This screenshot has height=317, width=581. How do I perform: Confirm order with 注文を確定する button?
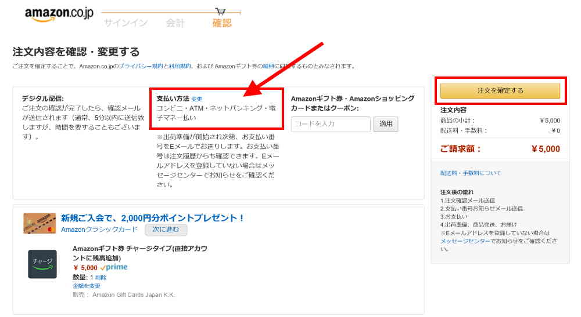[x=500, y=90]
